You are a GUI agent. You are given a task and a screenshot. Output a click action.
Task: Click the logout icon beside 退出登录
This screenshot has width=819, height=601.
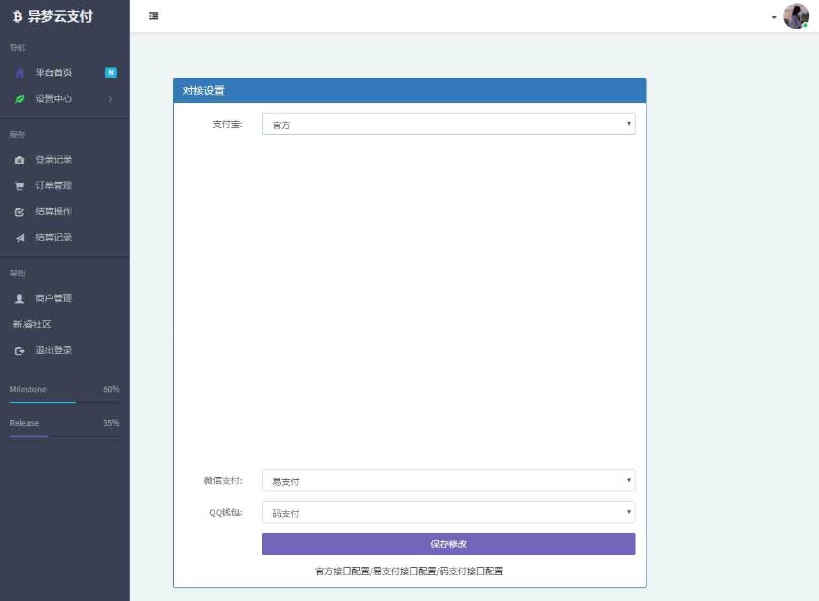[19, 351]
